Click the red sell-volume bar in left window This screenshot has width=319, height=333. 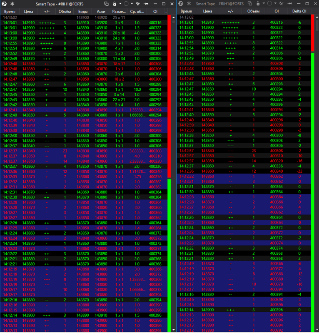click(x=169, y=97)
